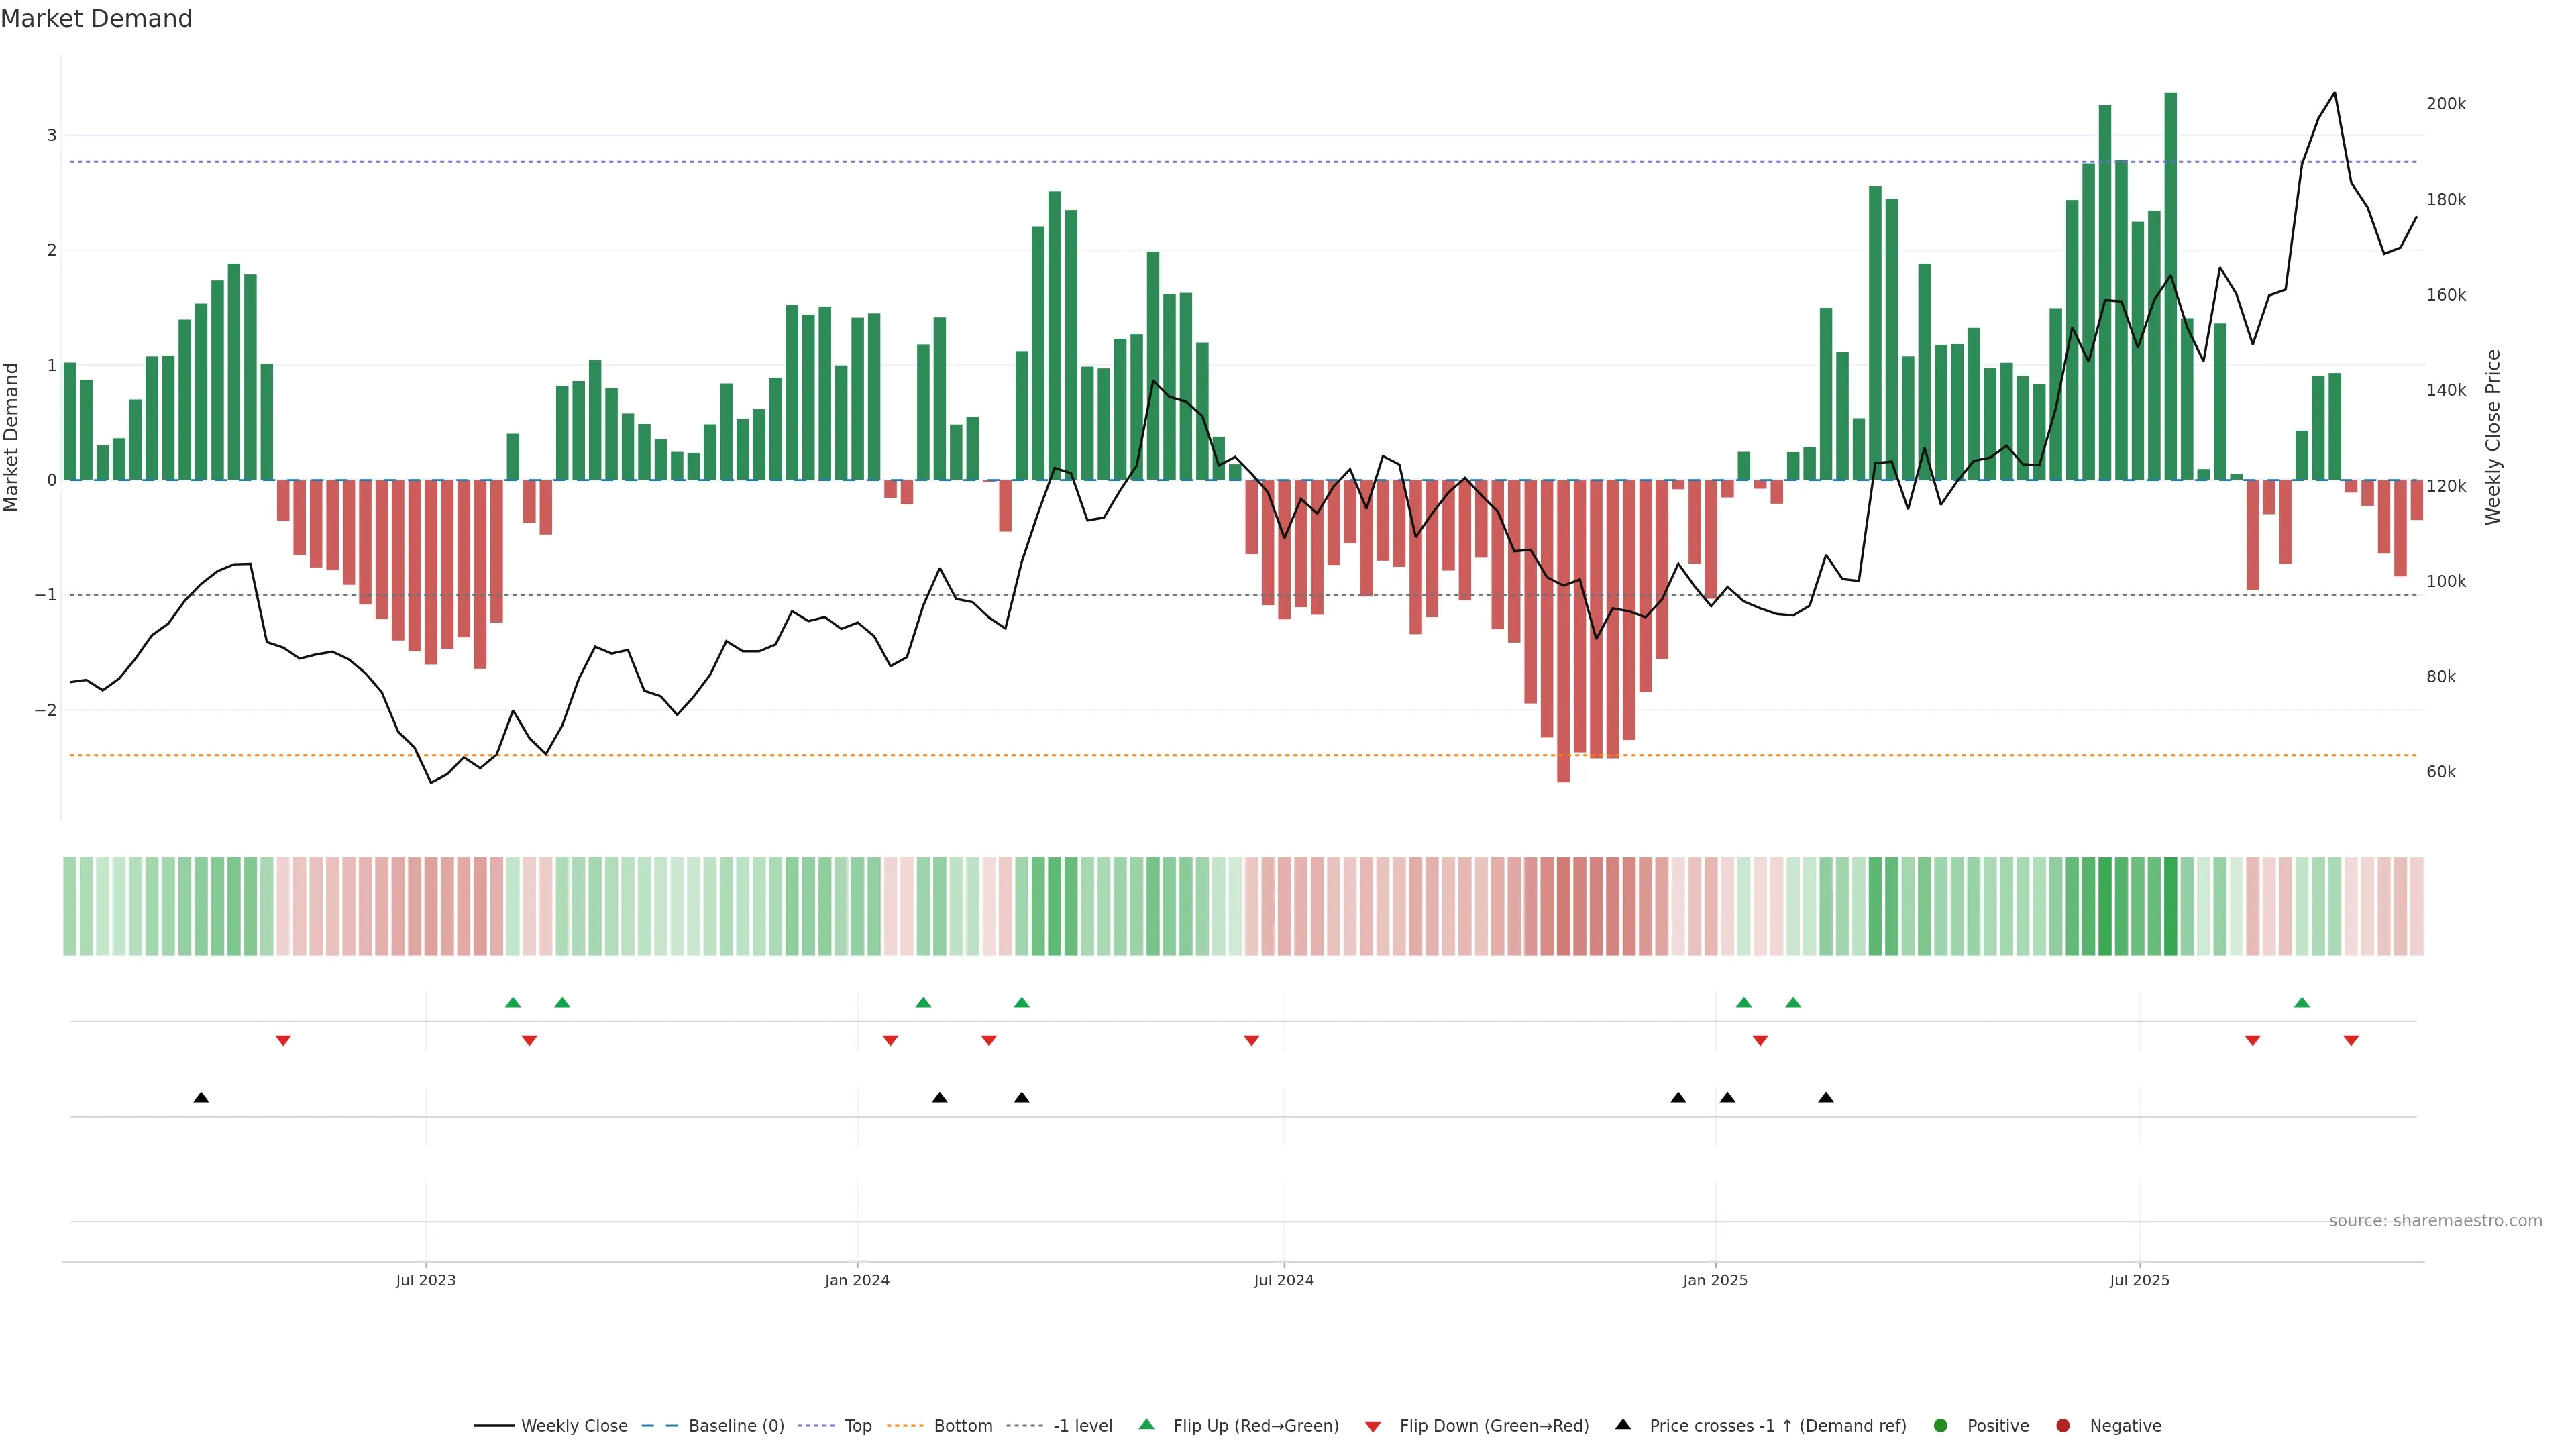Click the Jan 2025 x-axis label
Image resolution: width=2576 pixels, height=1449 pixels.
(1715, 1281)
